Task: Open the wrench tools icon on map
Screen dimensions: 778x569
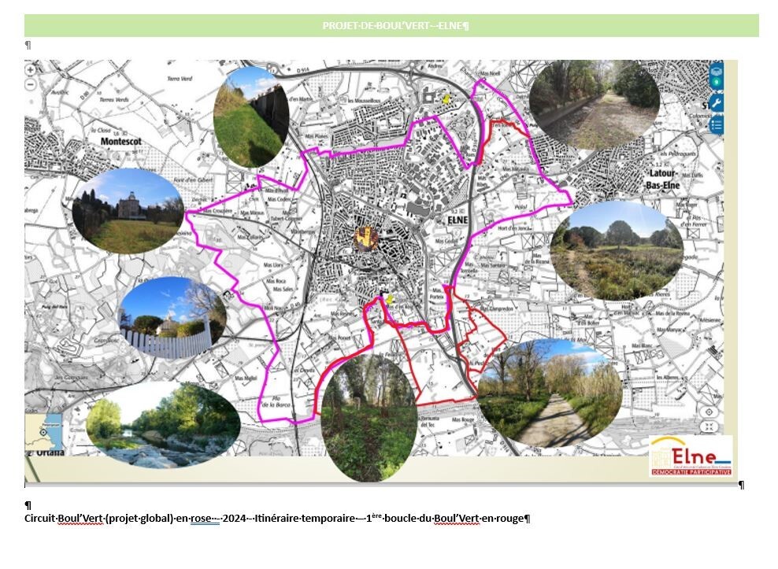Action: [716, 103]
